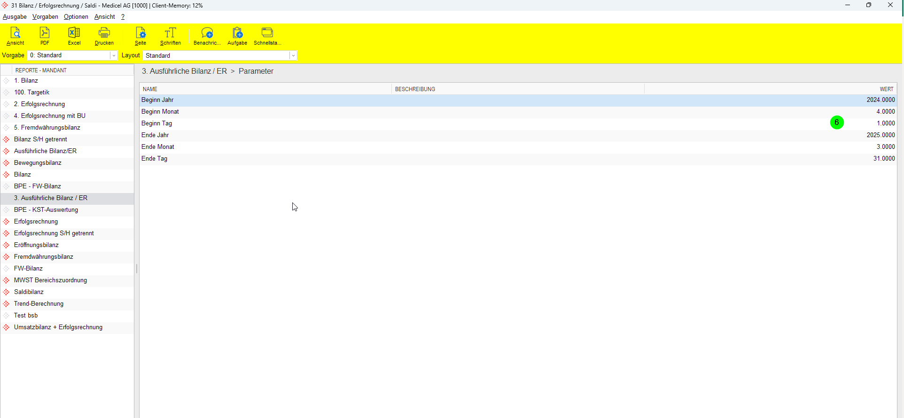The width and height of the screenshot is (904, 418).
Task: Open the Ansicht menu
Action: [104, 17]
